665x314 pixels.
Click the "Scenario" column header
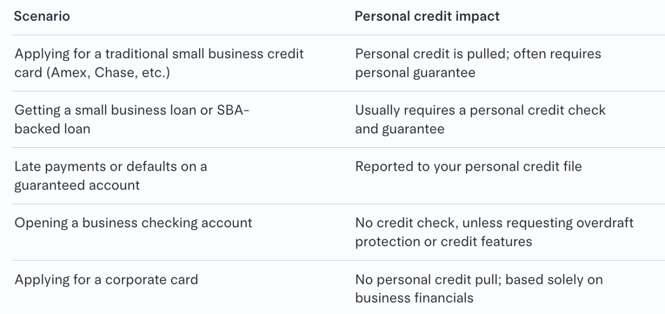point(42,16)
